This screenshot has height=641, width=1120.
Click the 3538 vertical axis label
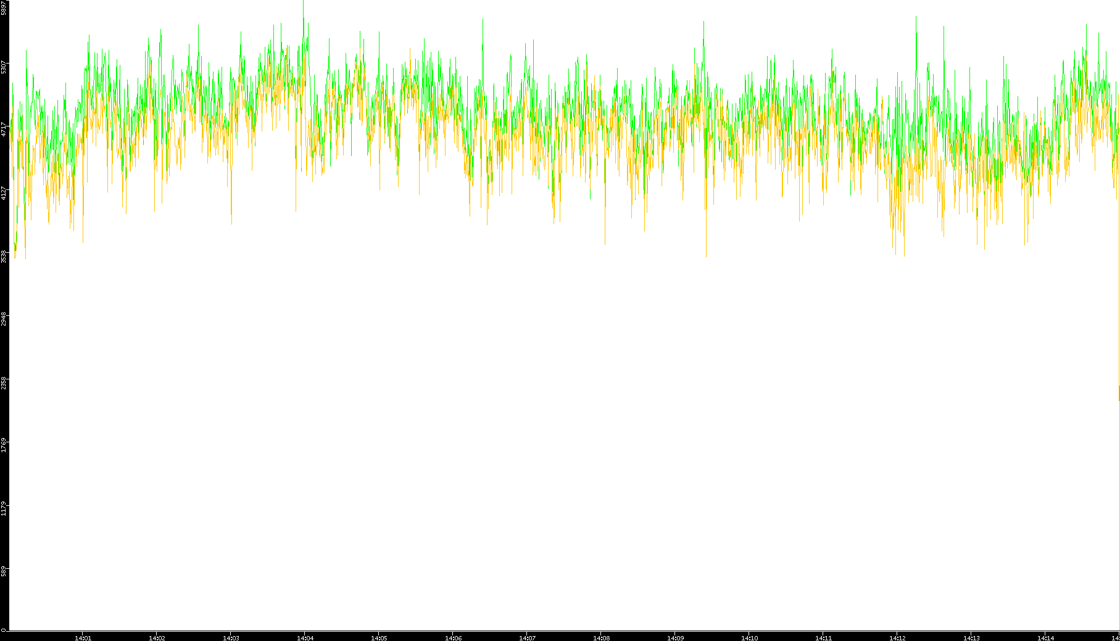[4, 256]
